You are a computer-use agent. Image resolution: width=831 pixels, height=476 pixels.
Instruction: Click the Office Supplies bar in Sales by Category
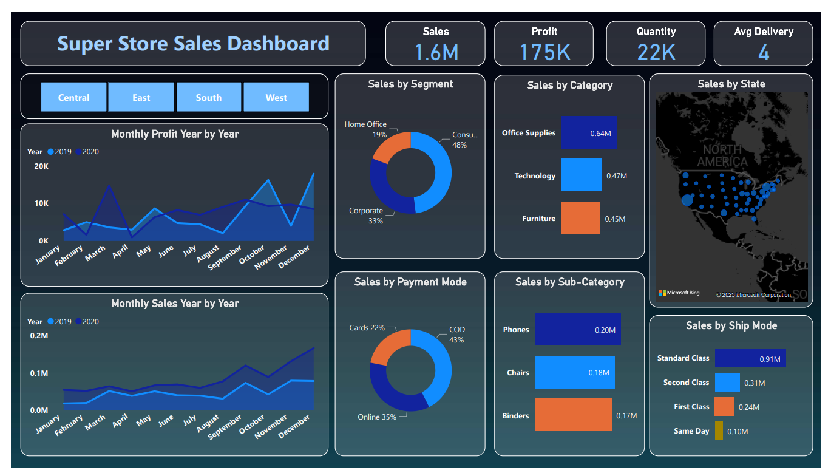point(589,132)
